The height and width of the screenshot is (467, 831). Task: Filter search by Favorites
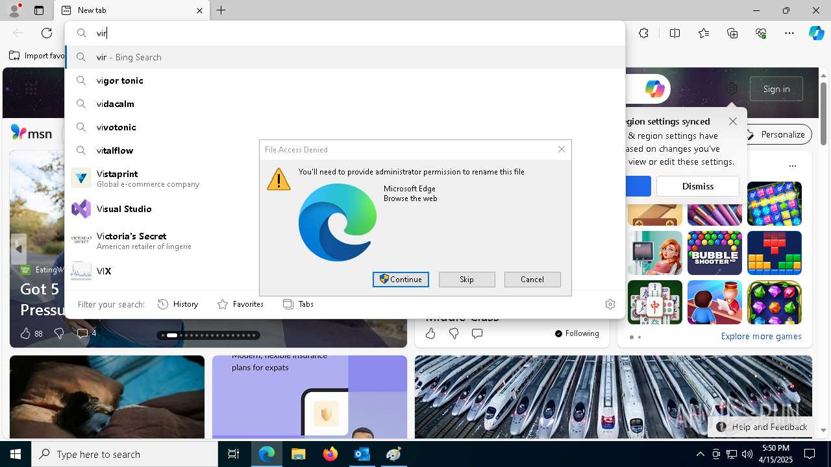pos(240,304)
